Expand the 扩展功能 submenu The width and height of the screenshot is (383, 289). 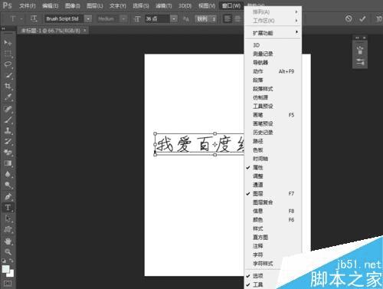coord(273,33)
